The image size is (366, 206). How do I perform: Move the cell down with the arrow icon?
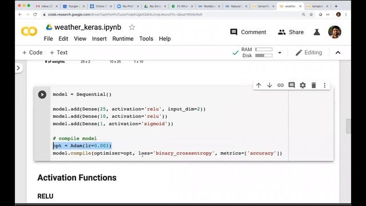[269, 85]
